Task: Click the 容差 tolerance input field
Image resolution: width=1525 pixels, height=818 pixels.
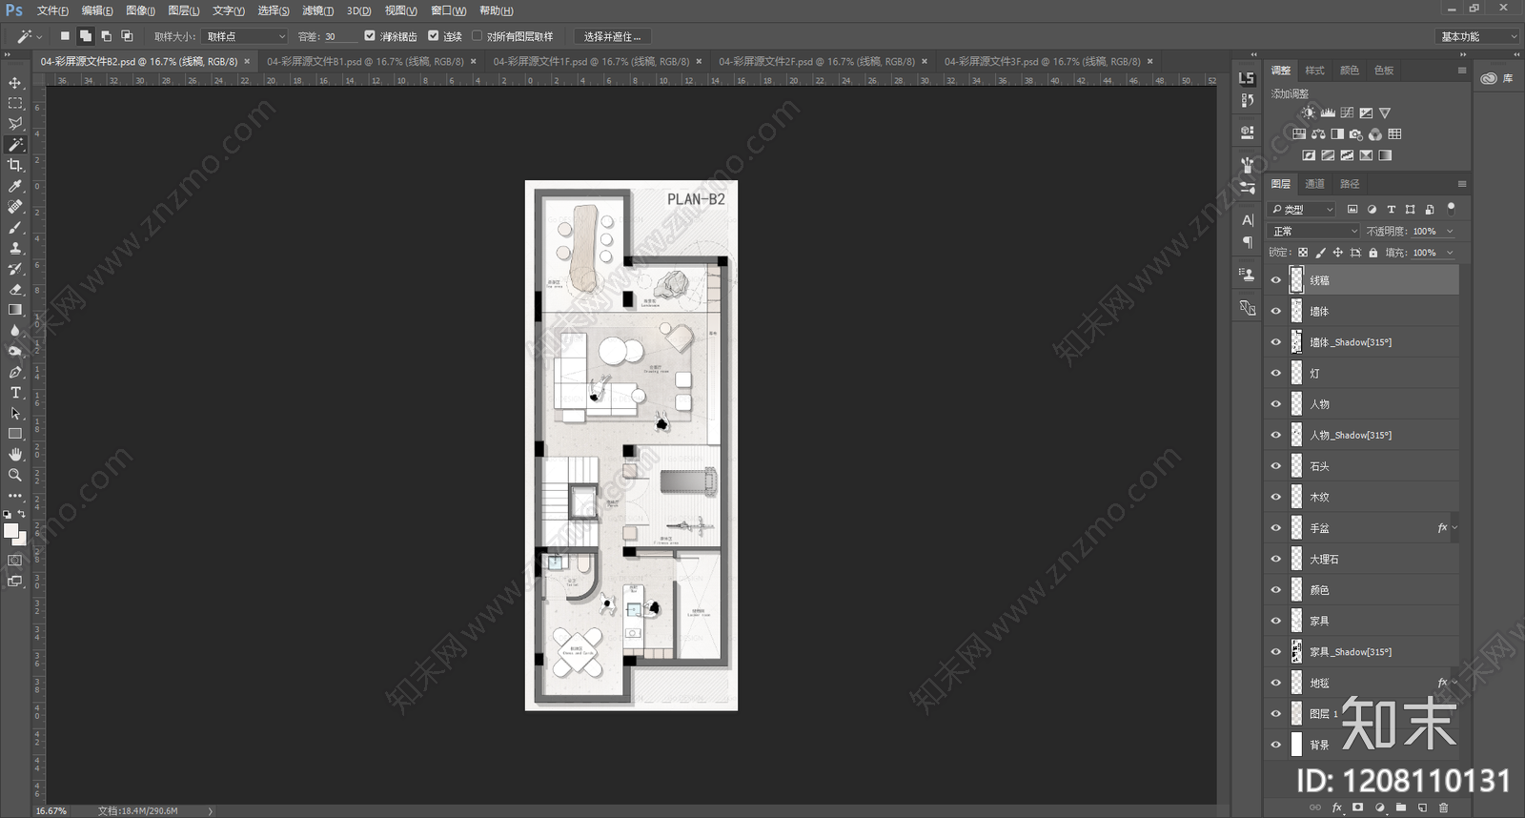Action: pos(340,36)
